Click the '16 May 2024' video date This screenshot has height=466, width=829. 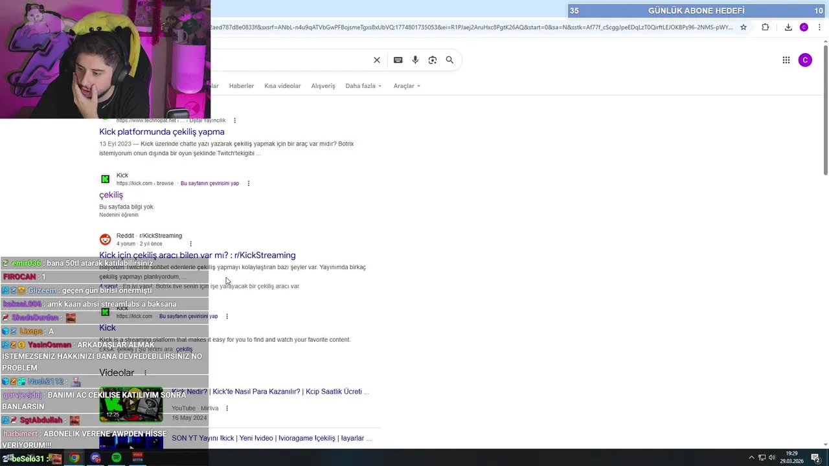[189, 418]
